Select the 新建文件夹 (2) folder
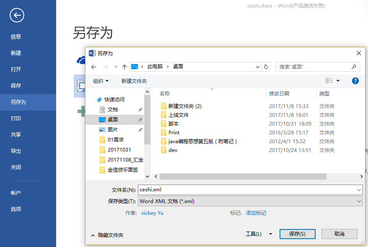The width and height of the screenshot is (368, 247). pyautogui.click(x=181, y=106)
